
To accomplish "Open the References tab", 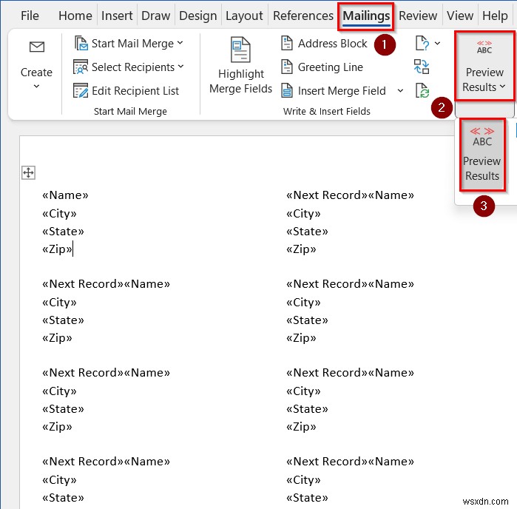I will pos(303,16).
